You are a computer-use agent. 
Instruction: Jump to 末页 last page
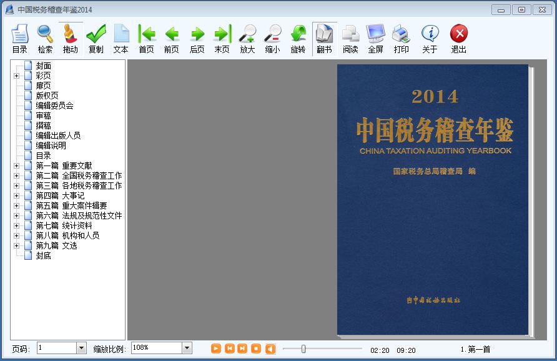coord(222,39)
